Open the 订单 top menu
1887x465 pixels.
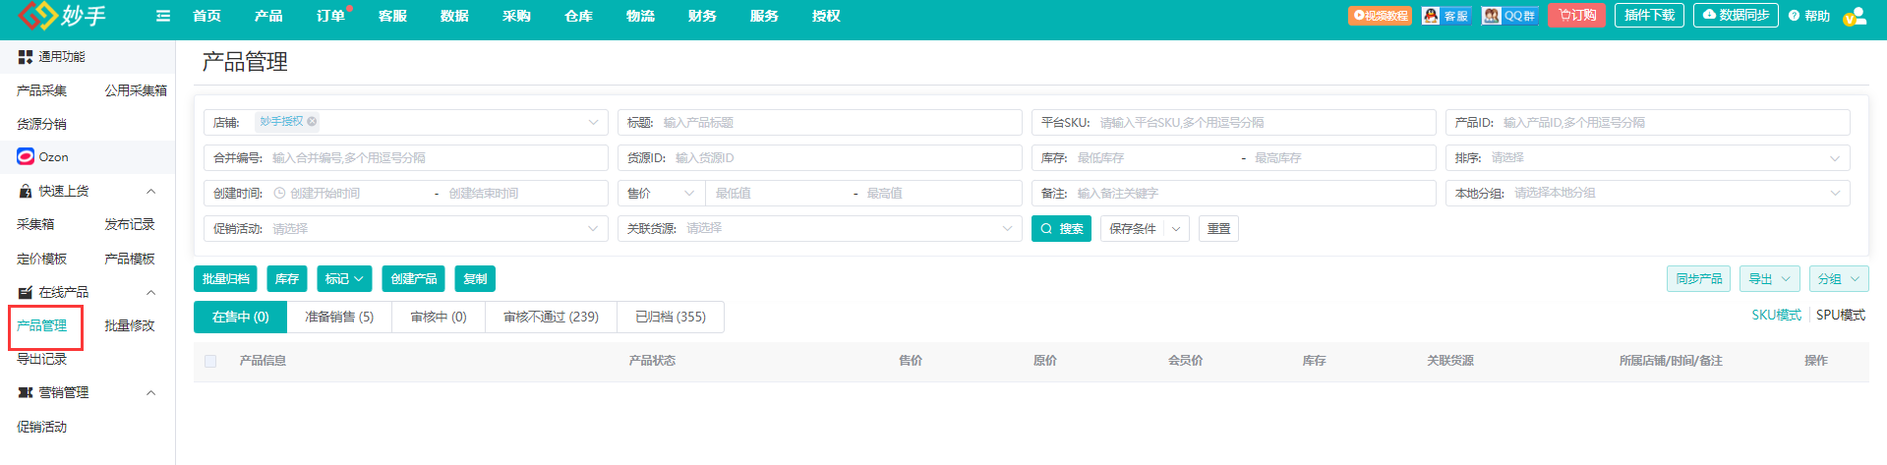pyautogui.click(x=330, y=16)
